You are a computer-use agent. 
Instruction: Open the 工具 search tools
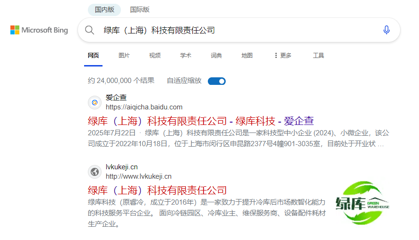click(318, 56)
